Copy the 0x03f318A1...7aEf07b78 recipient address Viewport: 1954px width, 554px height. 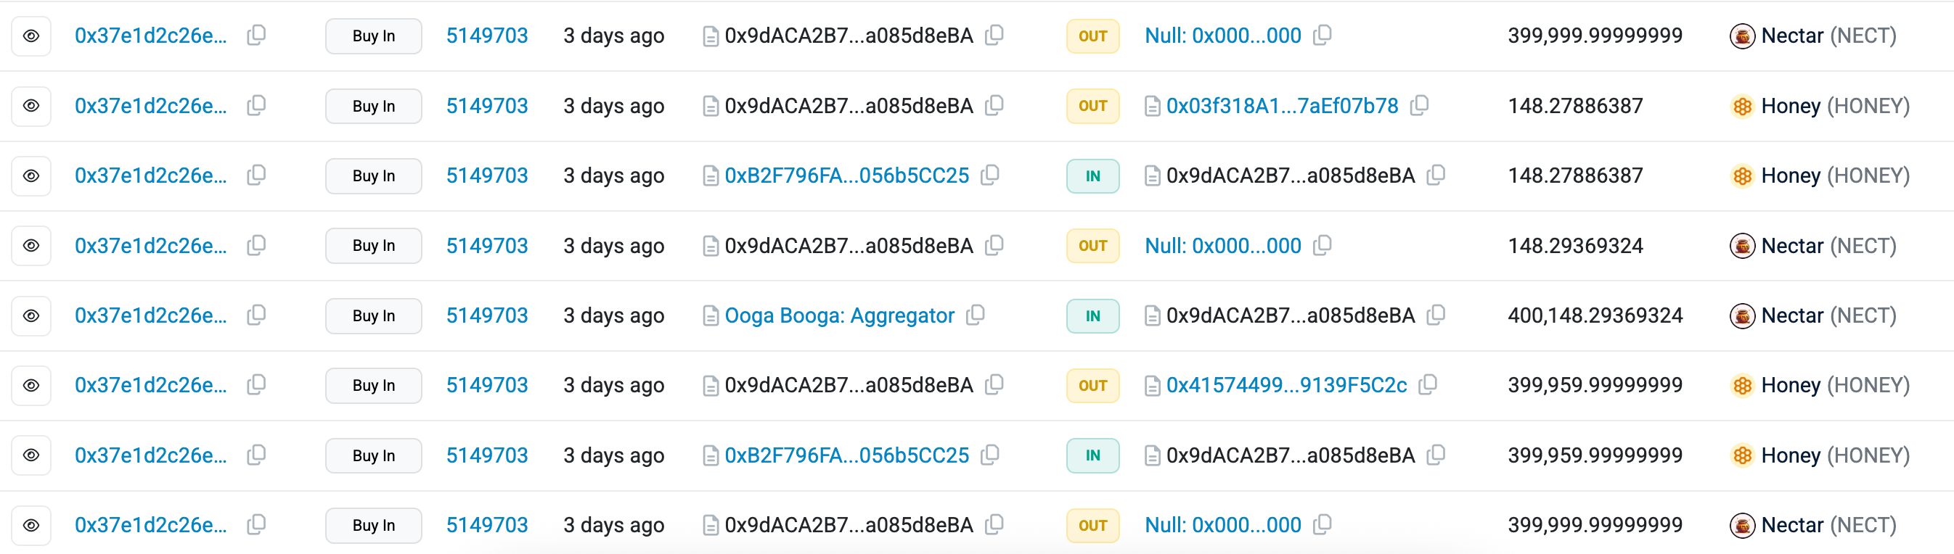1419,105
